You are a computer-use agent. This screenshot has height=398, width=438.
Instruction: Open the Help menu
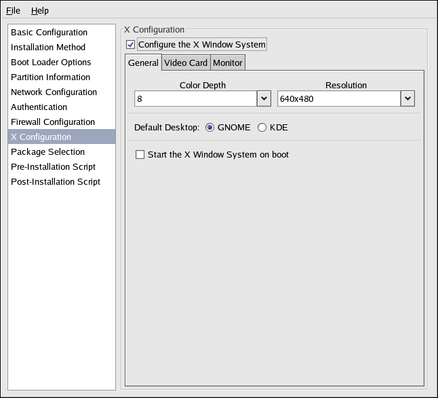coord(40,10)
